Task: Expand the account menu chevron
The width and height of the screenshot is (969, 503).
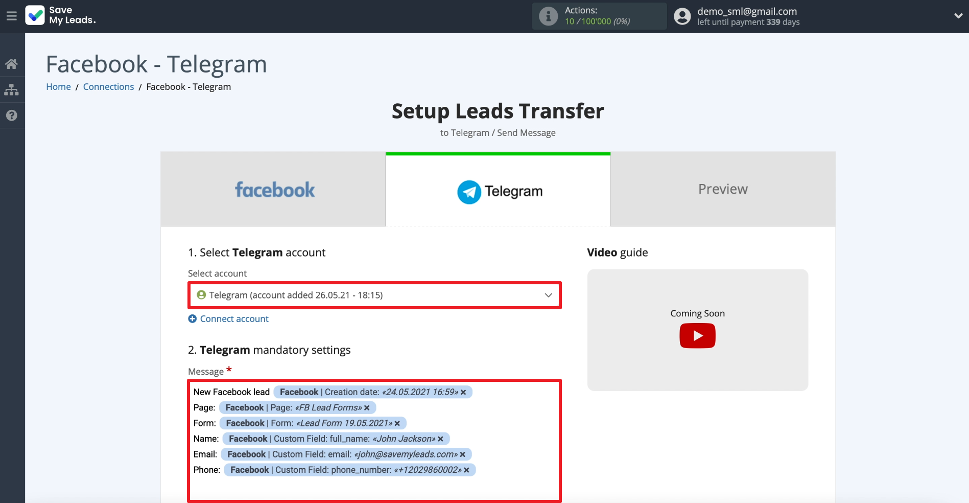Action: point(958,16)
